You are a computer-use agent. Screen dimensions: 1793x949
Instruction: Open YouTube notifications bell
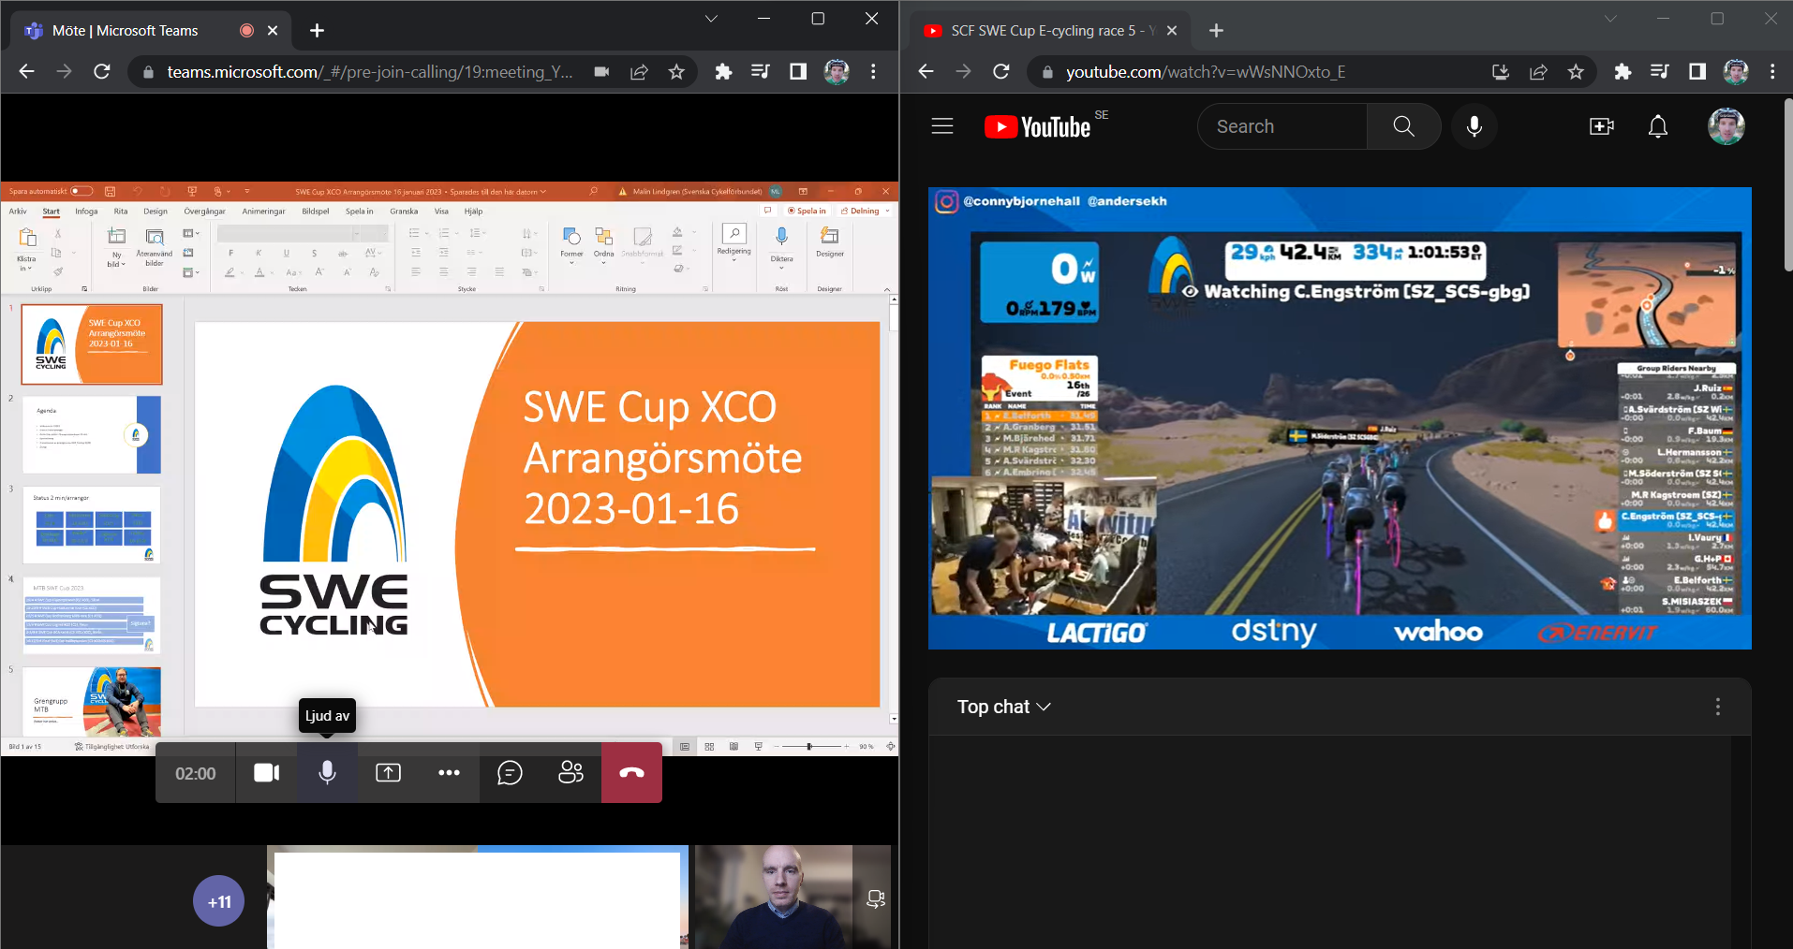1658,126
